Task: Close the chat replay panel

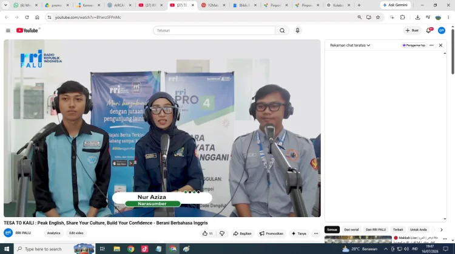Action: pyautogui.click(x=440, y=45)
